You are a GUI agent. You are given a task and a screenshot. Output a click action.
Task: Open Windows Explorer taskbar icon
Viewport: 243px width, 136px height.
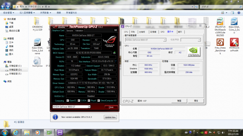point(27,133)
